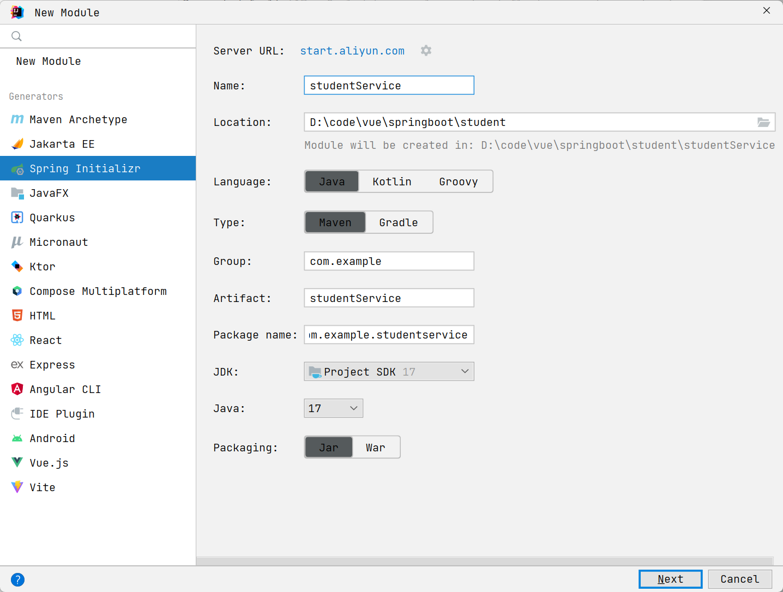The image size is (783, 592).
Task: Set packaging to War
Action: (376, 448)
